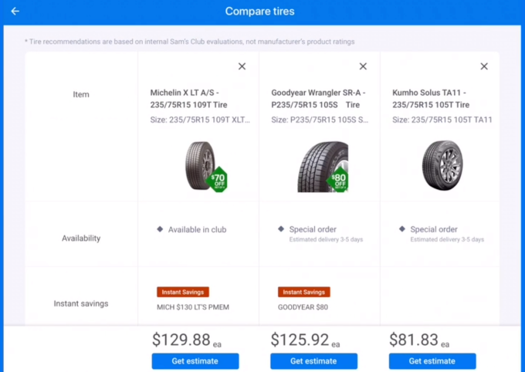This screenshot has height=372, width=525.
Task: Remove Michelin X LT A/S from comparison
Action: coord(242,66)
